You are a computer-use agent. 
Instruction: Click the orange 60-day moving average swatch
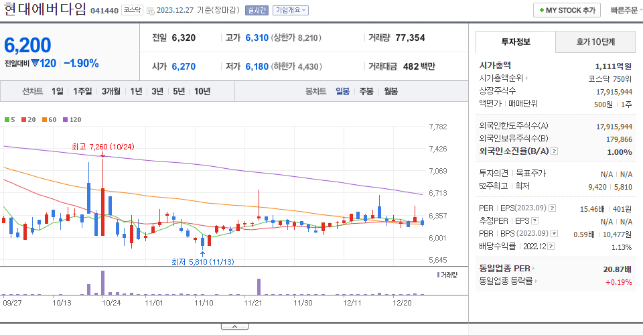pos(44,120)
